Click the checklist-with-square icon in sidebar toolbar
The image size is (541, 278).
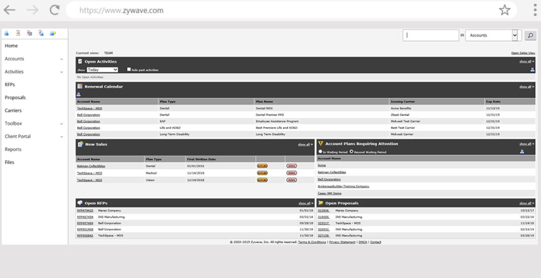pyautogui.click(x=29, y=33)
